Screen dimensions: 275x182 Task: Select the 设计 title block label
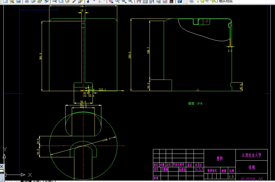pos(156,169)
